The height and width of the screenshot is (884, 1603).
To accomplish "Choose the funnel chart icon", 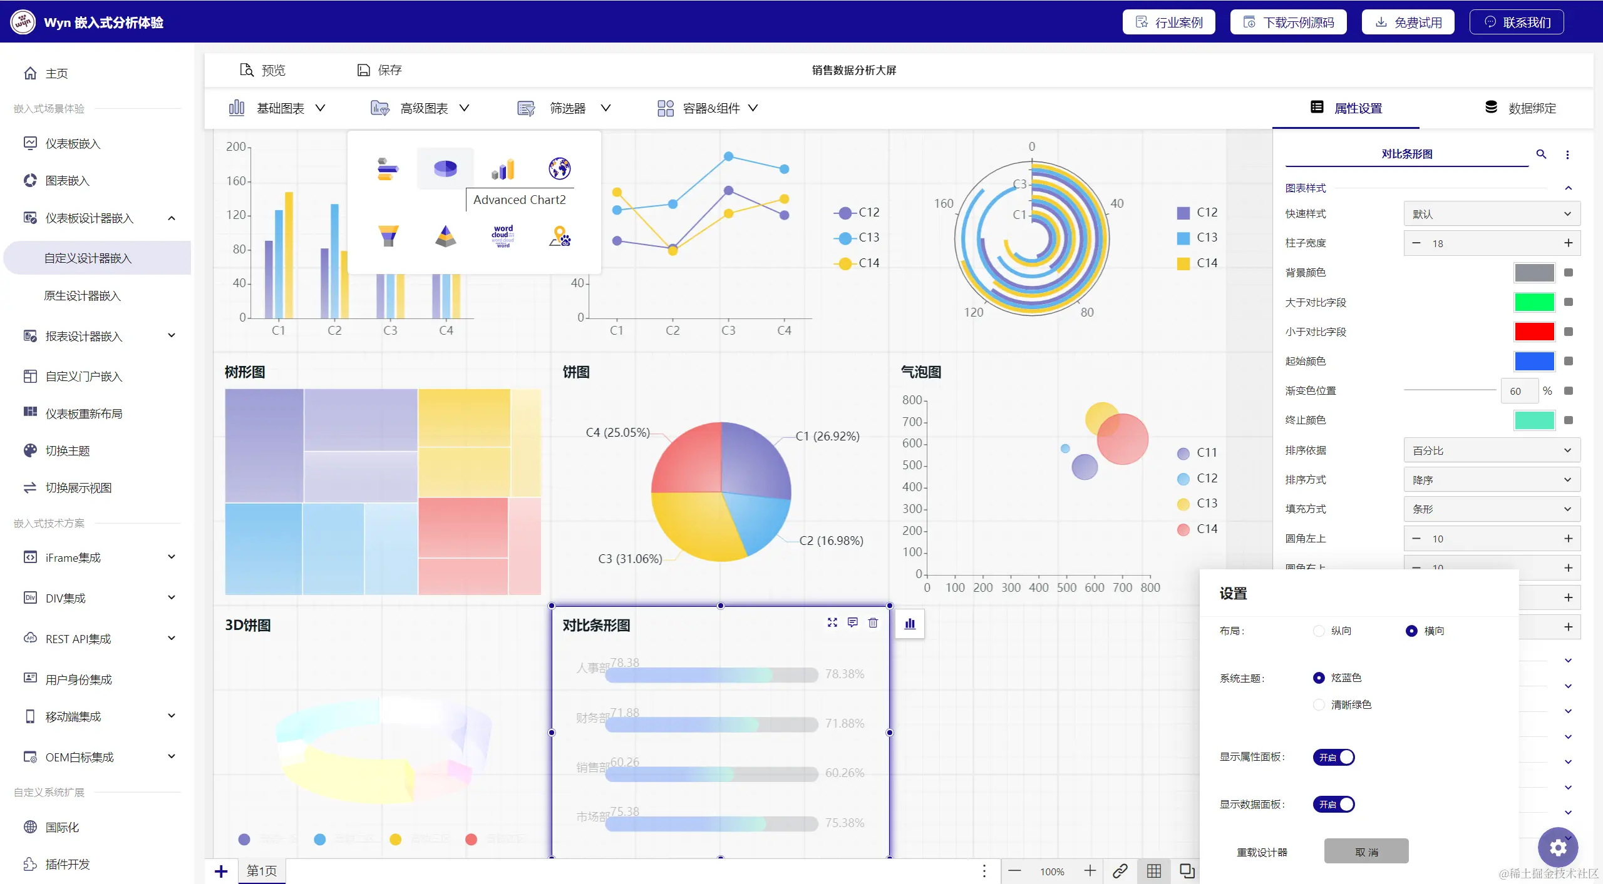I will coord(388,236).
